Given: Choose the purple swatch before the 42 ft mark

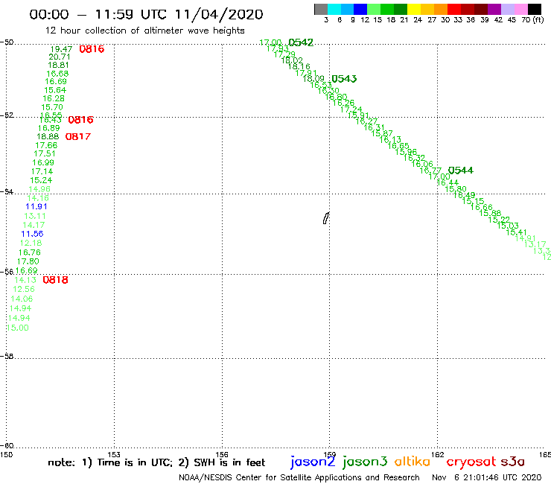Looking at the screenshot, I should (x=494, y=9).
